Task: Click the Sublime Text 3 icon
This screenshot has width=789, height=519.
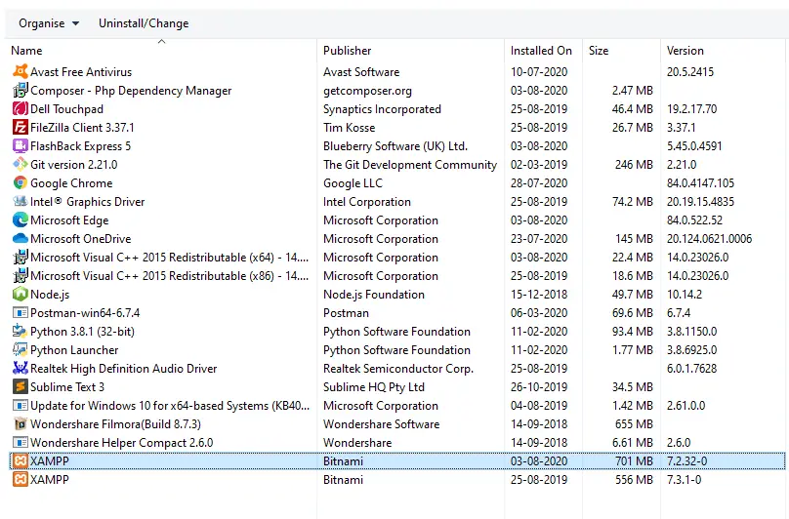Action: coord(21,387)
